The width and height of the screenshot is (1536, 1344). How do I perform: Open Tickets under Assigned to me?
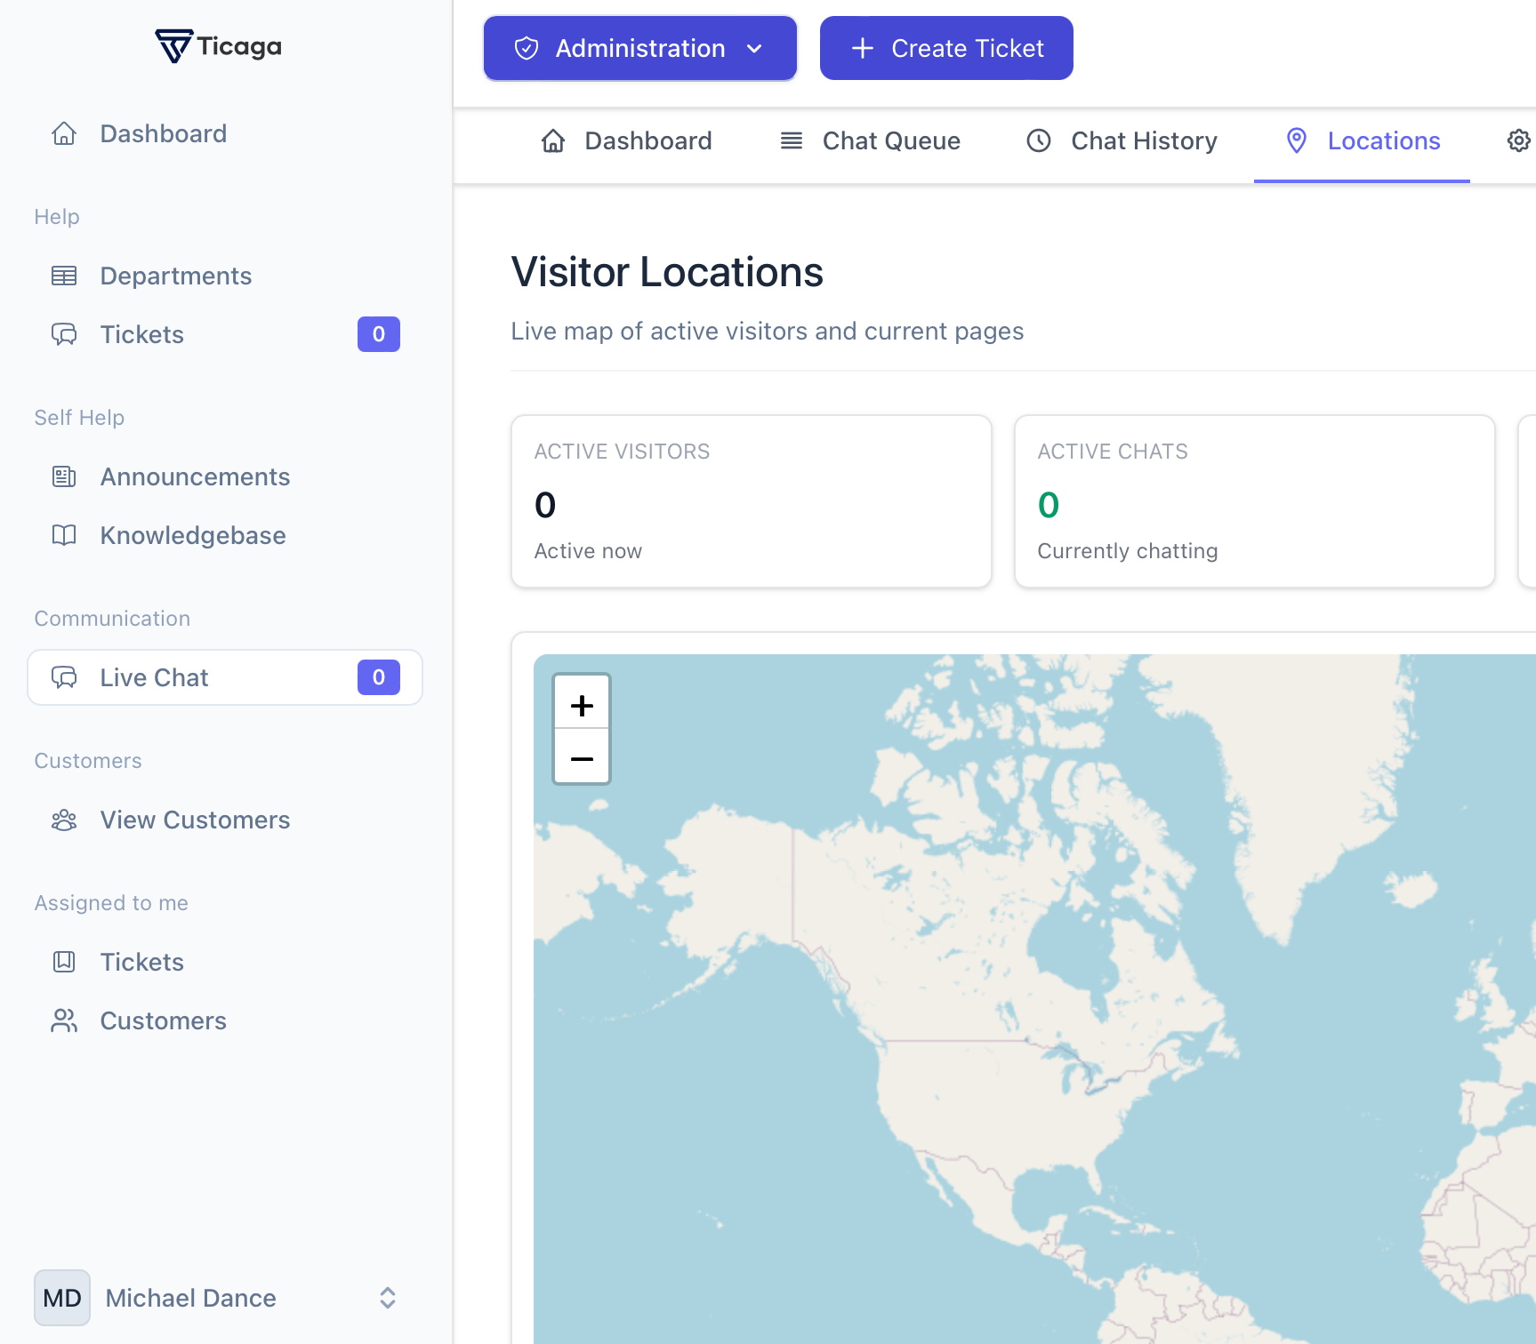tap(141, 962)
